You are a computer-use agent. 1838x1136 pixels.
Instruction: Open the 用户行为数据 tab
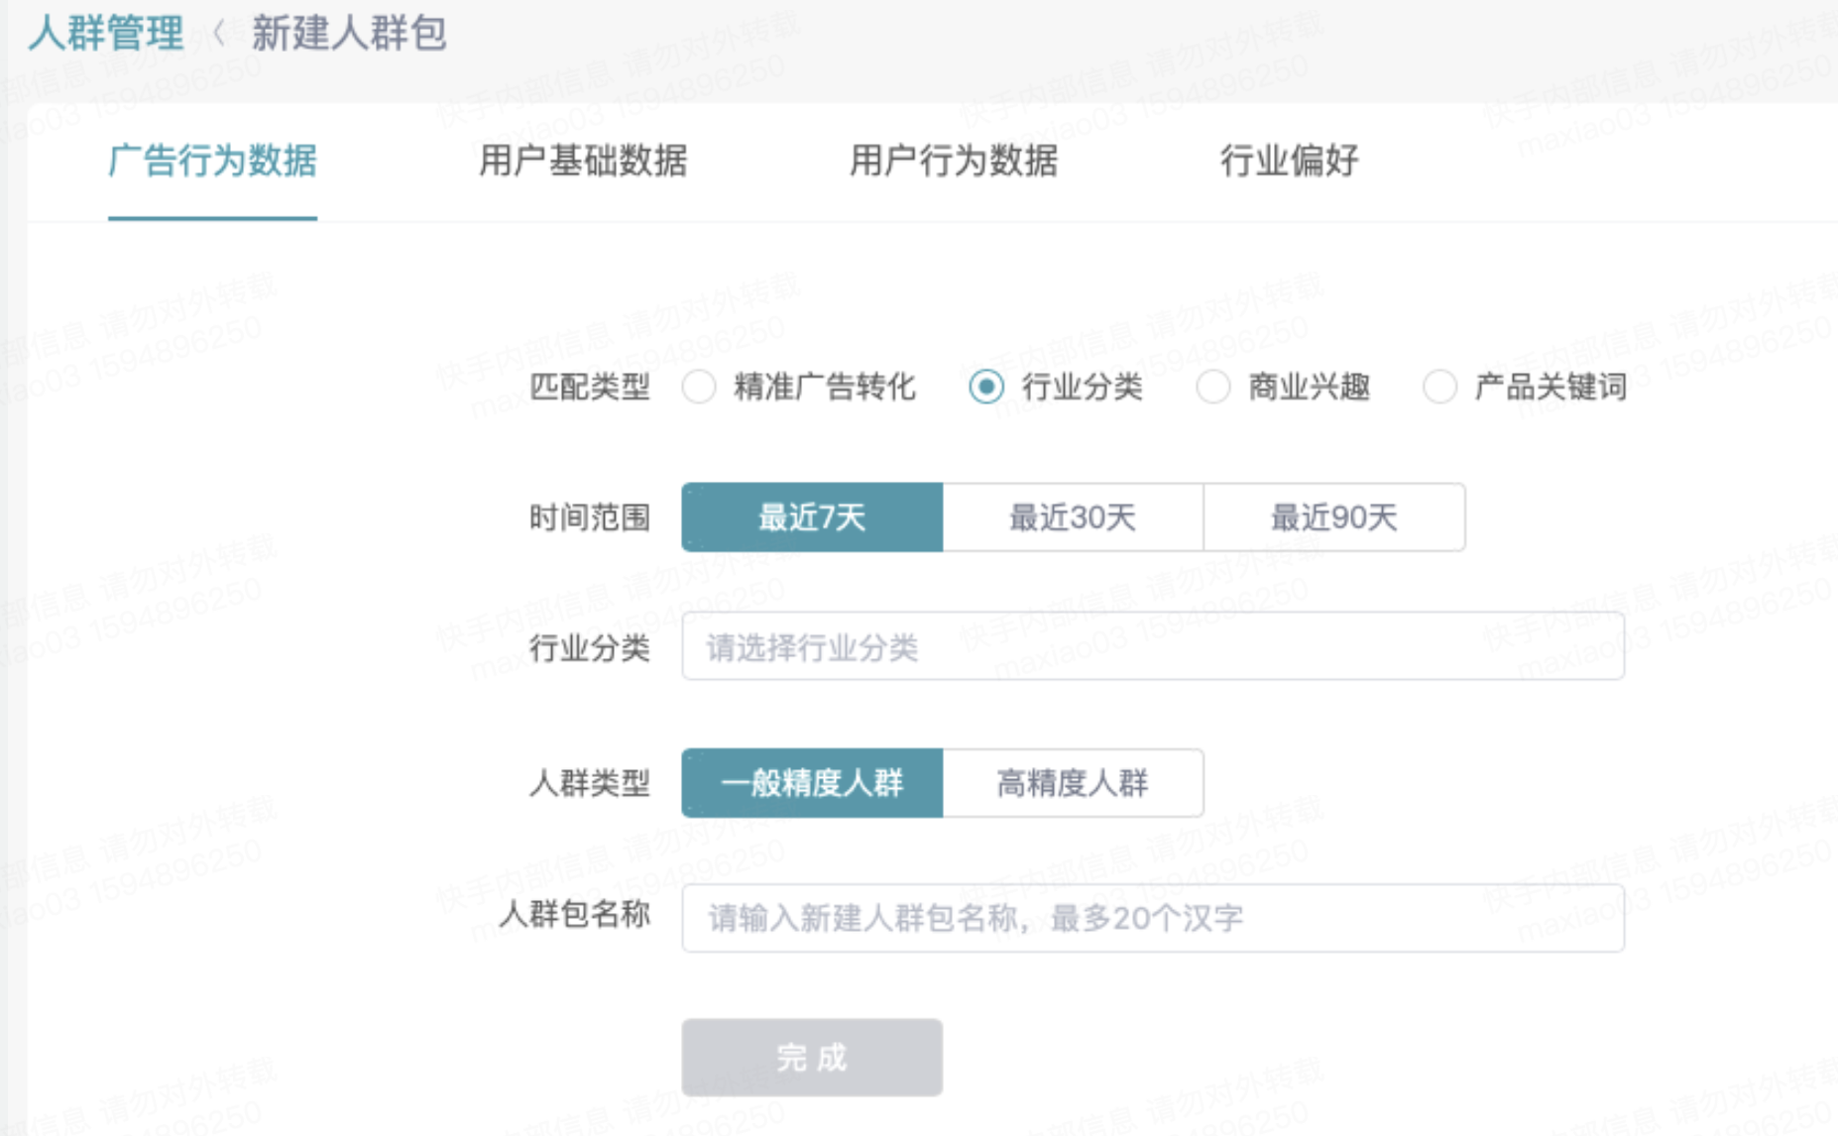[x=954, y=160]
